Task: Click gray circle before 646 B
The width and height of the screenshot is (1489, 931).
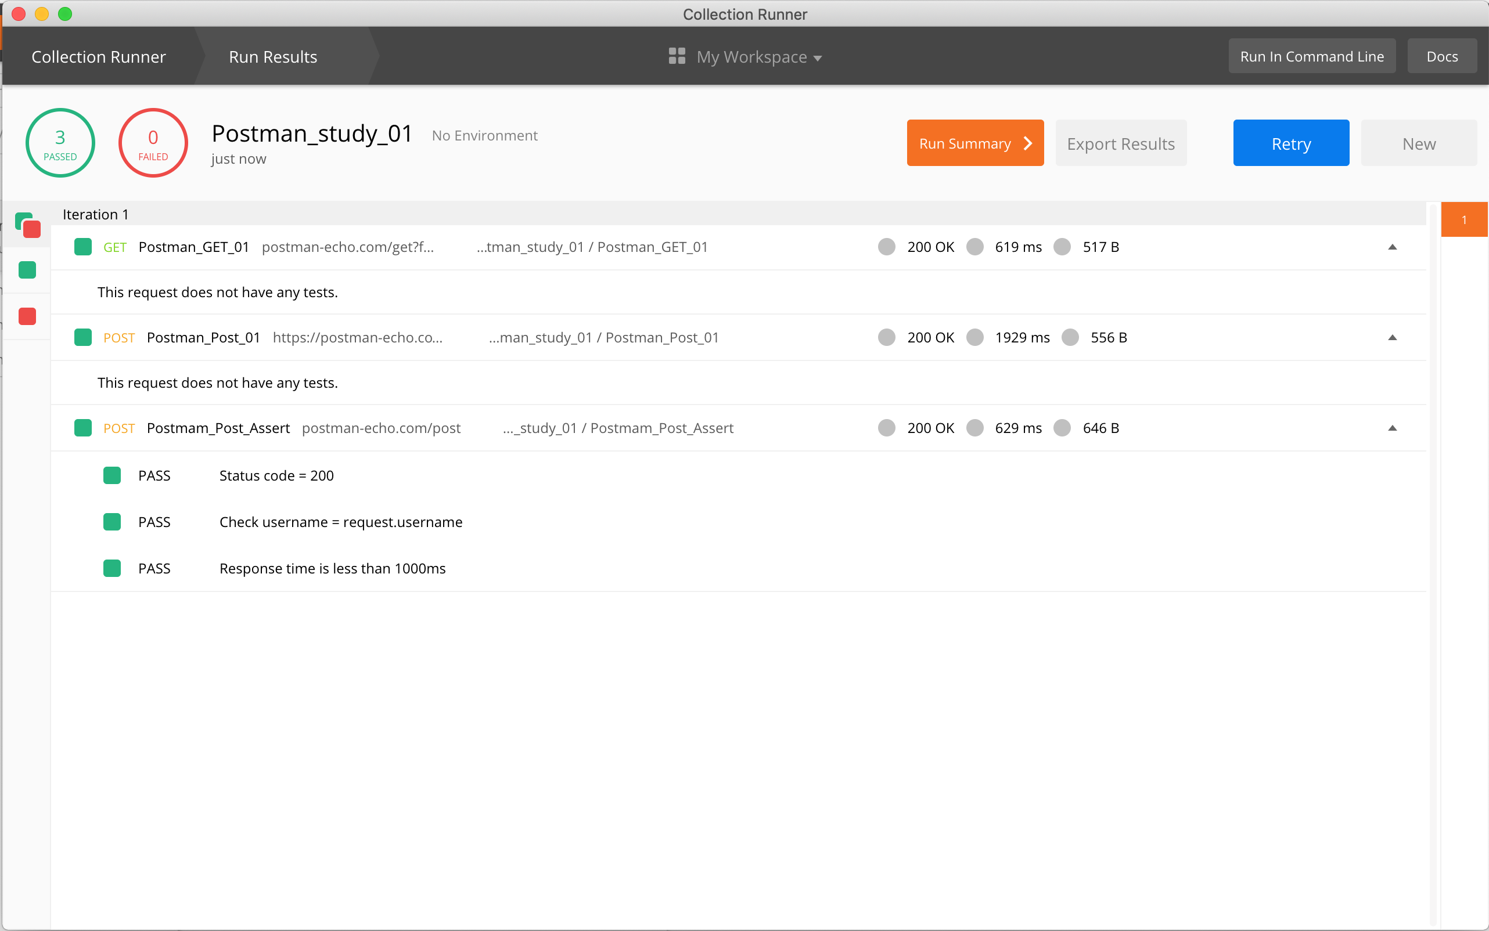Action: (1062, 428)
